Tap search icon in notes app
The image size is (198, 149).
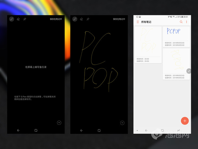(181, 22)
